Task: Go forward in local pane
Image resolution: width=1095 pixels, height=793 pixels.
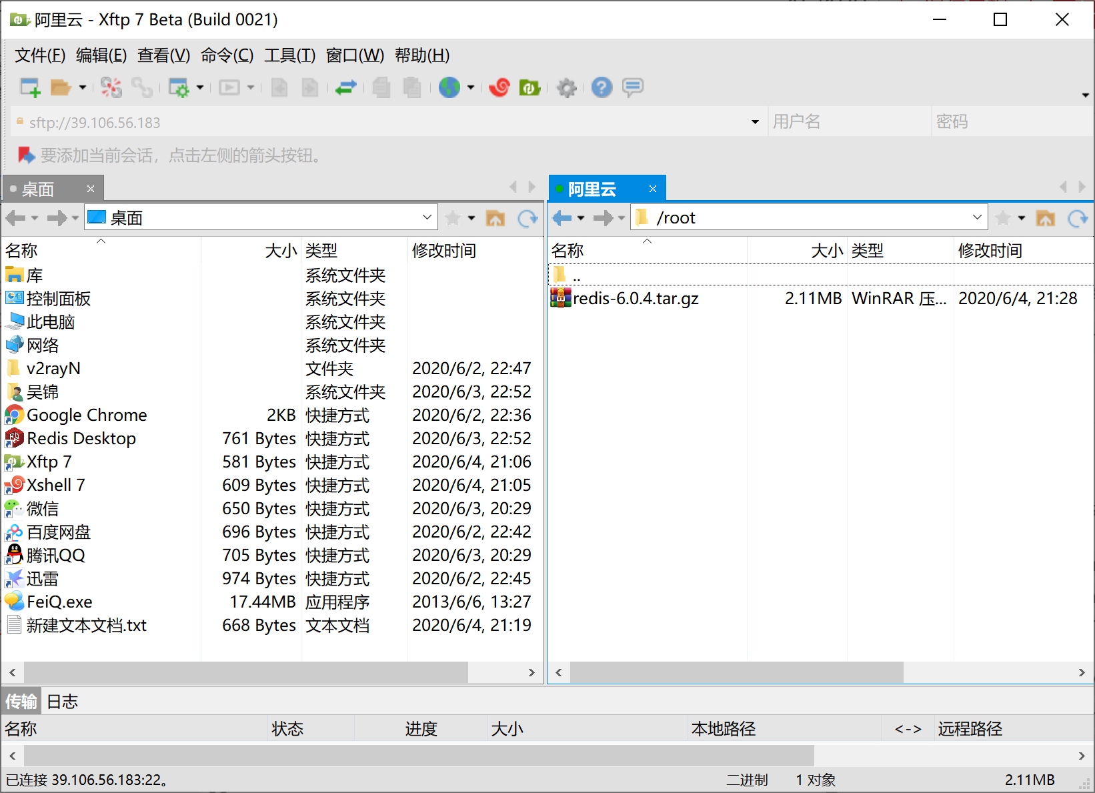Action: pos(57,218)
